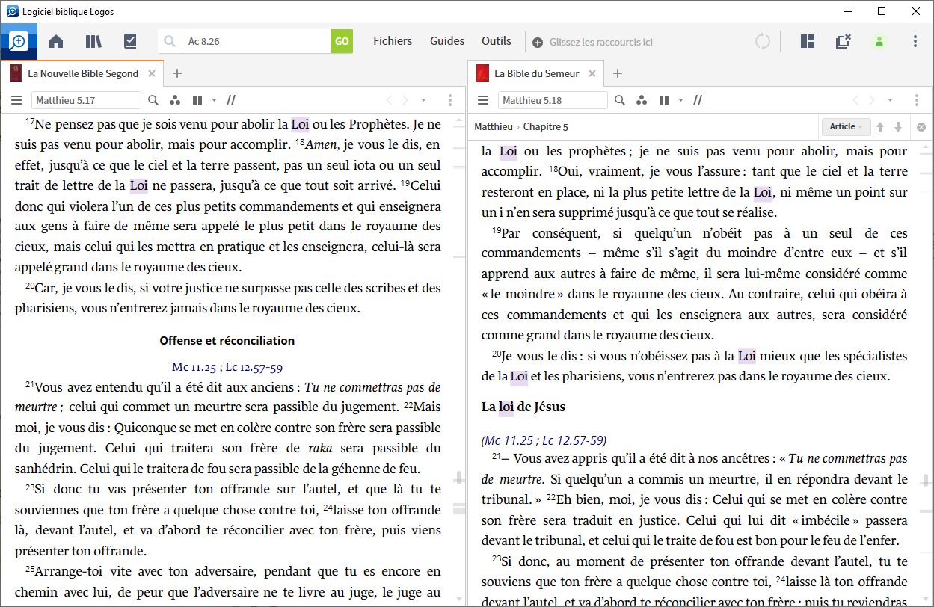934x607 pixels.
Task: Open the Library books icon
Action: 93,42
